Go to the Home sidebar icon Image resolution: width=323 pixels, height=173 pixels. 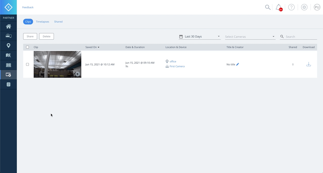pos(8,26)
